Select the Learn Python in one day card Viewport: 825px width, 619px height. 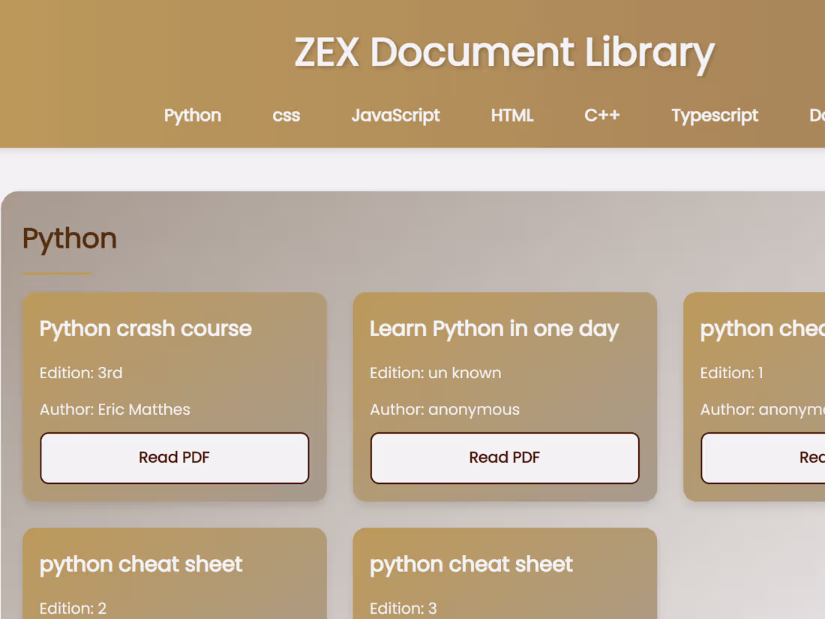[x=494, y=329]
